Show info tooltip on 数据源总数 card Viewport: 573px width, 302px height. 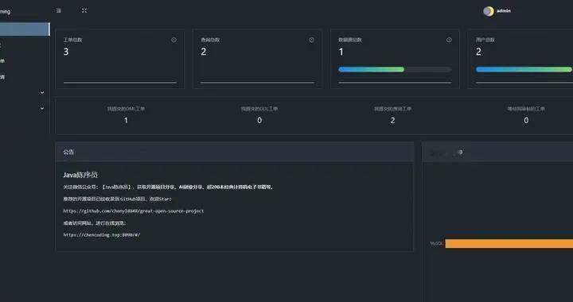(449, 40)
